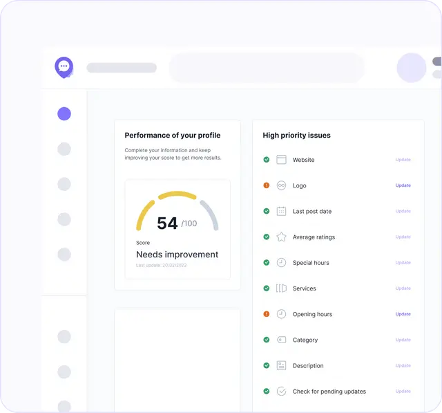Screen dimensions: 442x413
Task: Select the 'Check for pending updates' row label
Action: pyautogui.click(x=329, y=392)
